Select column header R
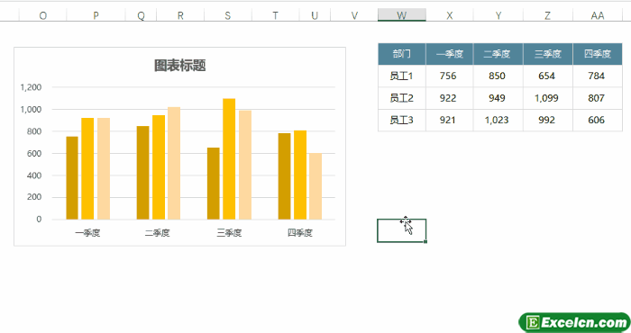 pos(180,15)
